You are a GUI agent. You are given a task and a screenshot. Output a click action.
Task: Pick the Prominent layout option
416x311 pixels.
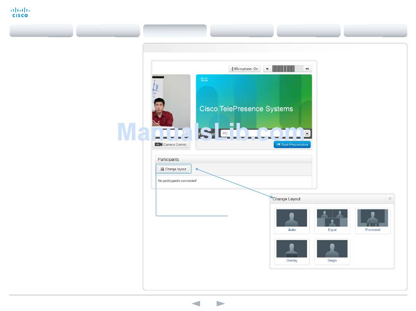pyautogui.click(x=373, y=220)
